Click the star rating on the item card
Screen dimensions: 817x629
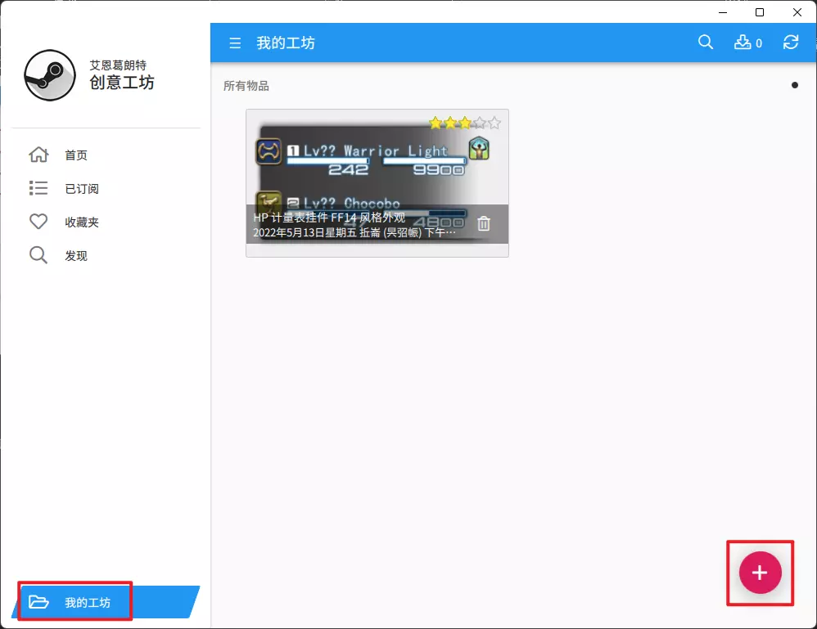pos(465,123)
